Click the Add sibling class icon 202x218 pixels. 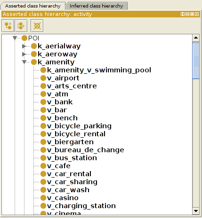[21, 26]
